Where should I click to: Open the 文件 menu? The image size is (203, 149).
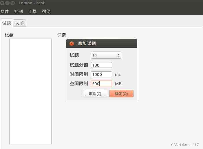point(5,12)
